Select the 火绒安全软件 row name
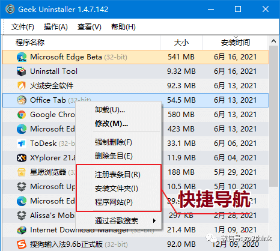This screenshot has width=280, height=251. pyautogui.click(x=52, y=86)
